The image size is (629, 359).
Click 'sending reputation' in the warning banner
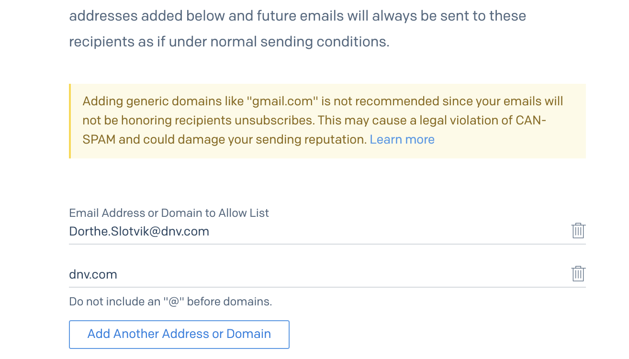[x=311, y=139]
